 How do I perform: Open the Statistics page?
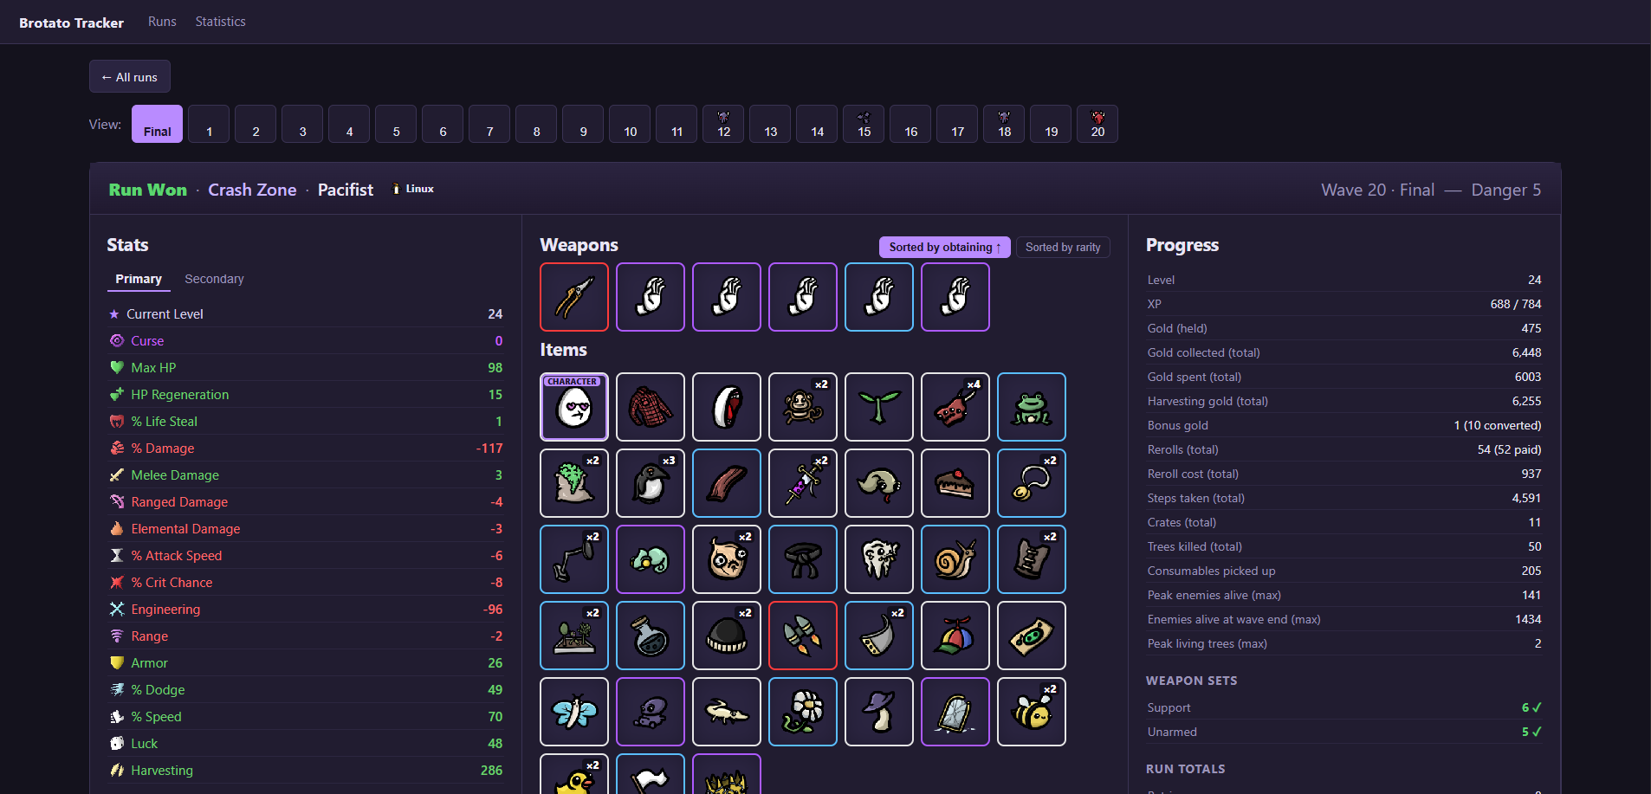[x=220, y=22]
